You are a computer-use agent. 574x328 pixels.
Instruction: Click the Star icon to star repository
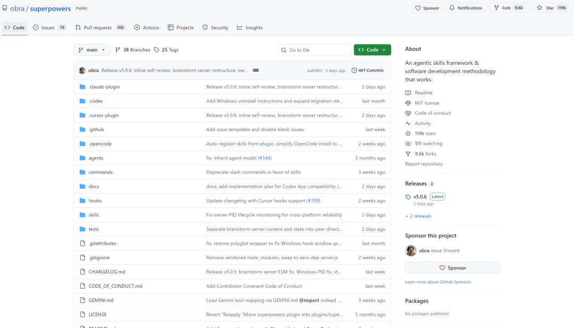539,8
